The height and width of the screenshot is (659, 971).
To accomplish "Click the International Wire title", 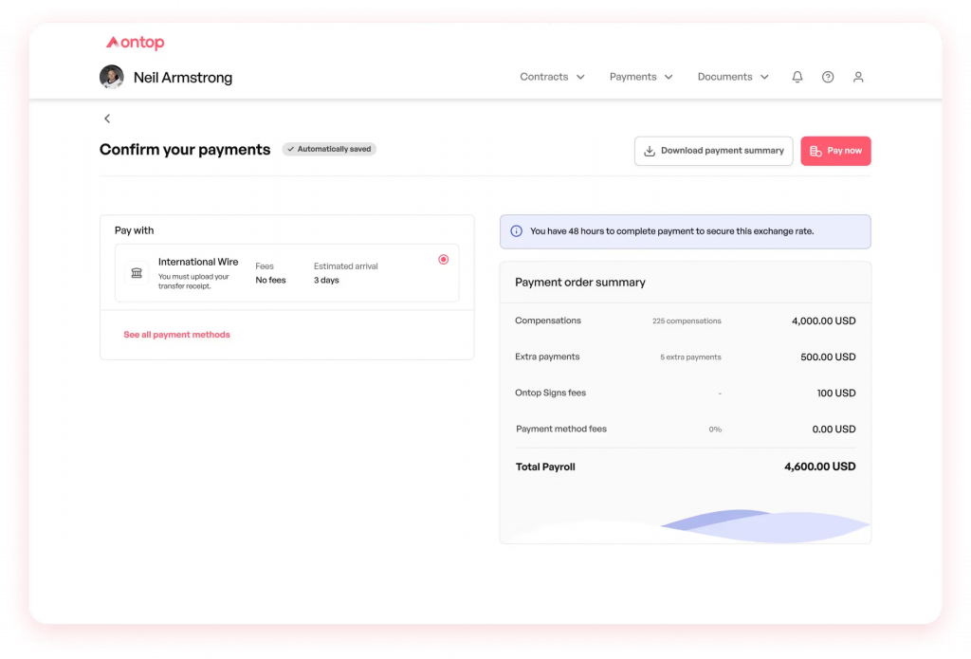I will point(198,262).
